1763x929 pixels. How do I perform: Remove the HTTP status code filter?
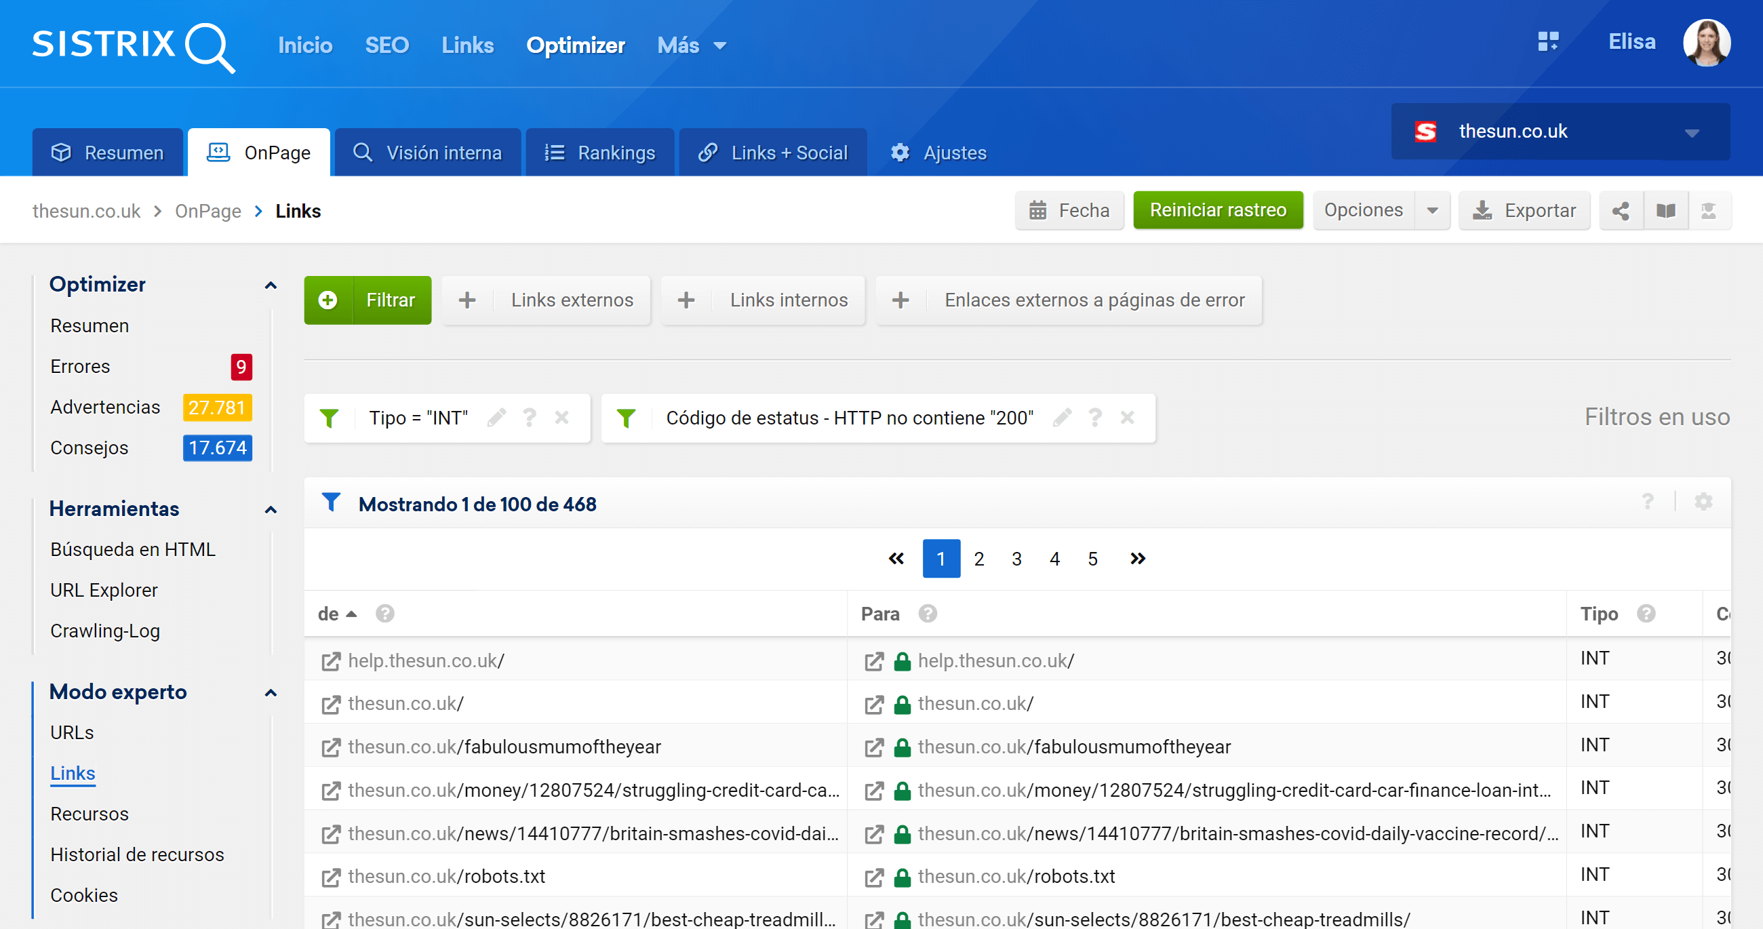pyautogui.click(x=1127, y=418)
